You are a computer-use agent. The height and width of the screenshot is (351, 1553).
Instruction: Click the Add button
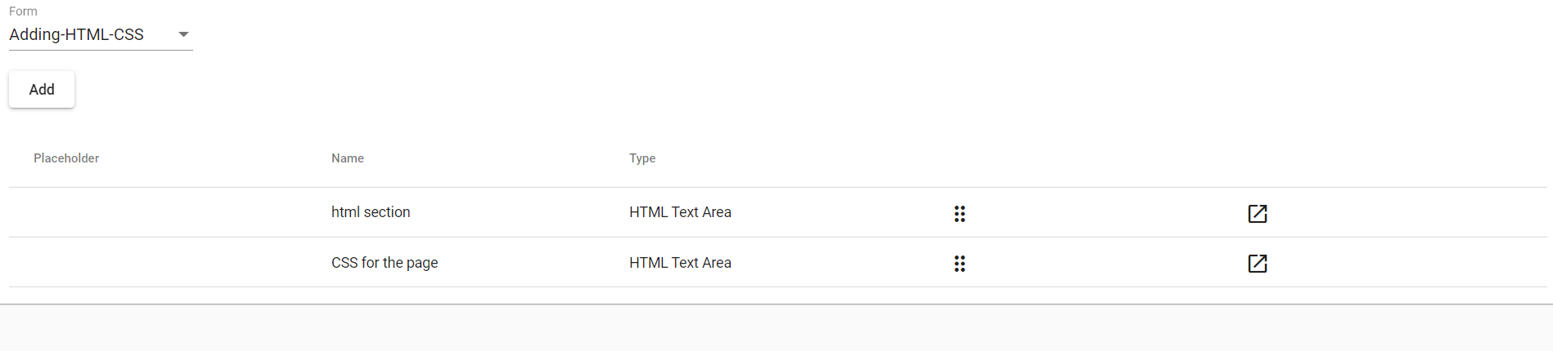(42, 89)
